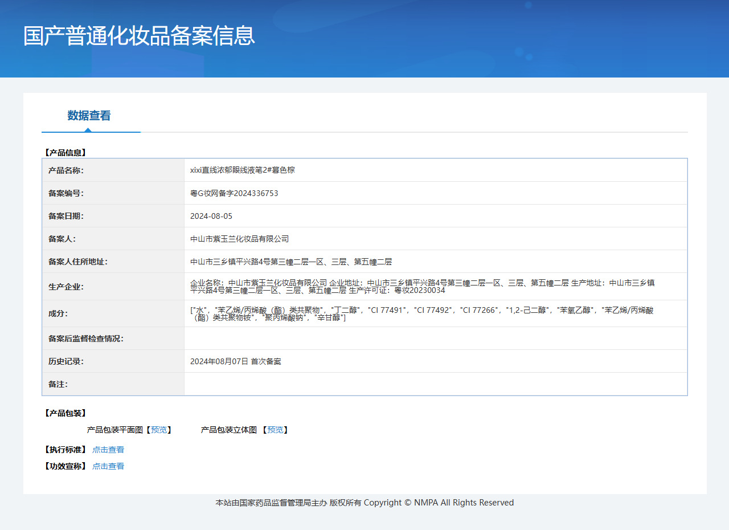Click 预览 link for 产品包装立体图
Screen dimensions: 729x530
[x=275, y=430]
